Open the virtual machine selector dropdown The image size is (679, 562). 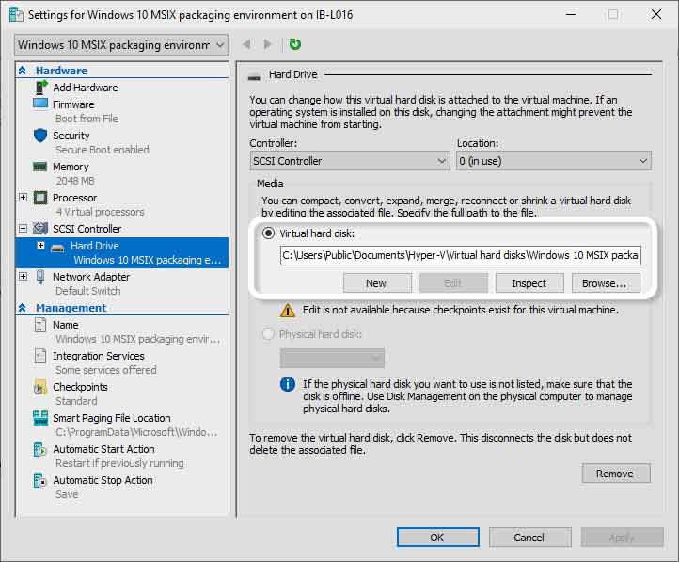(121, 45)
